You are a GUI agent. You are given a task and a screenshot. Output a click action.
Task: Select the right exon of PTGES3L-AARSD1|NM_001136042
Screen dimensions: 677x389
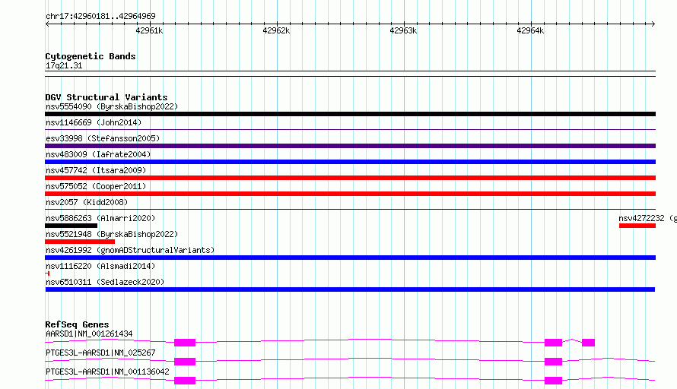point(554,381)
